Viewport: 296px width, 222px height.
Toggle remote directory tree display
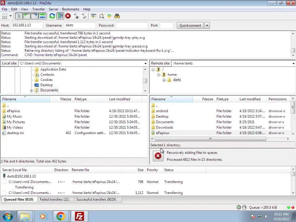click(35, 16)
